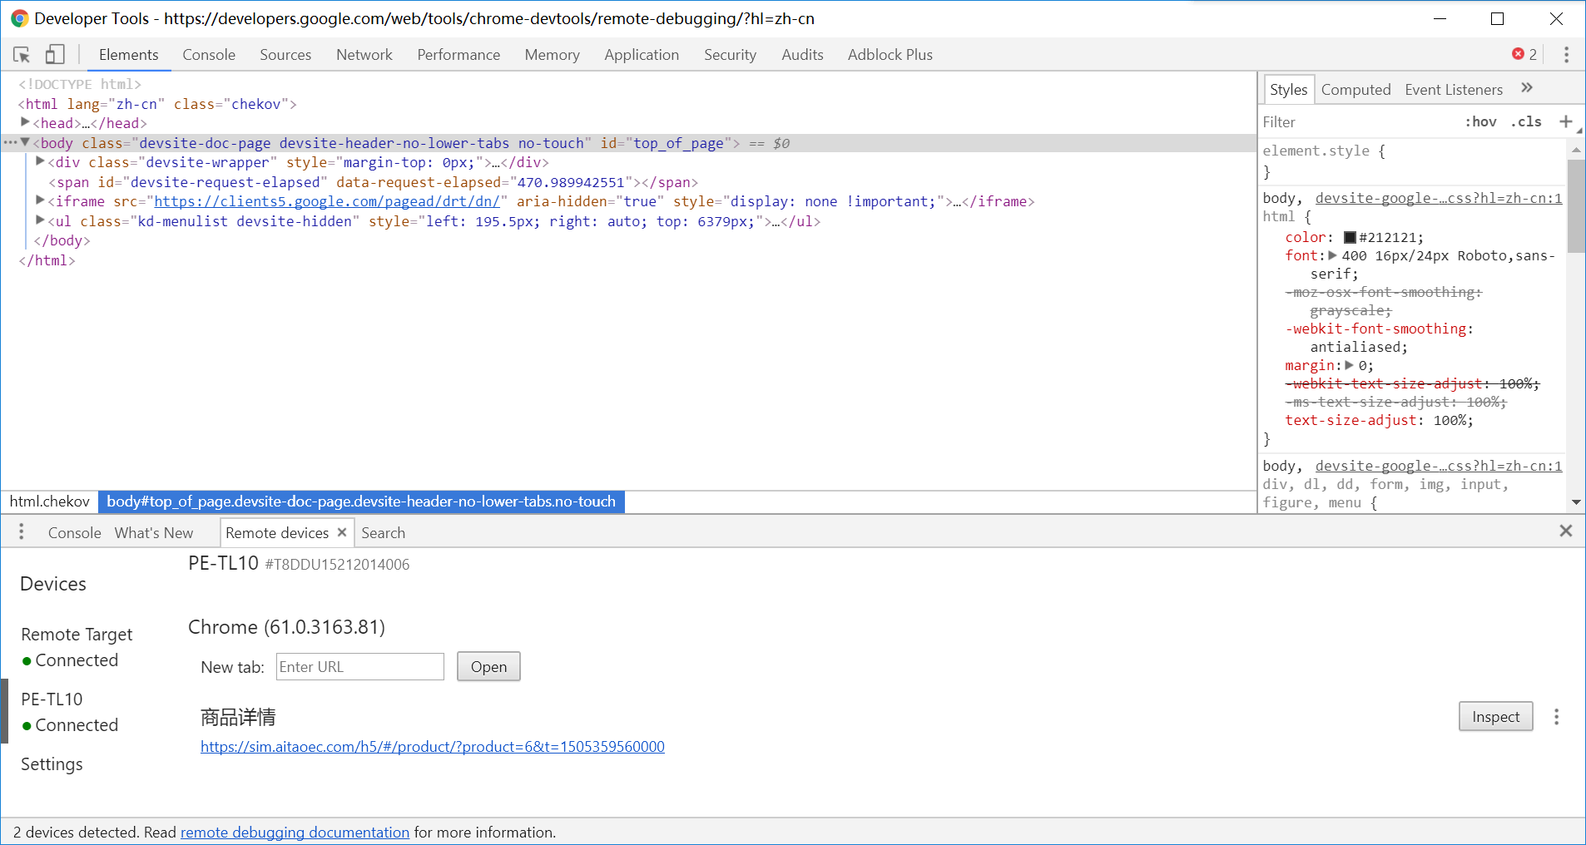Expand the devsite-wrapper div node
The height and width of the screenshot is (845, 1586).
(40, 162)
